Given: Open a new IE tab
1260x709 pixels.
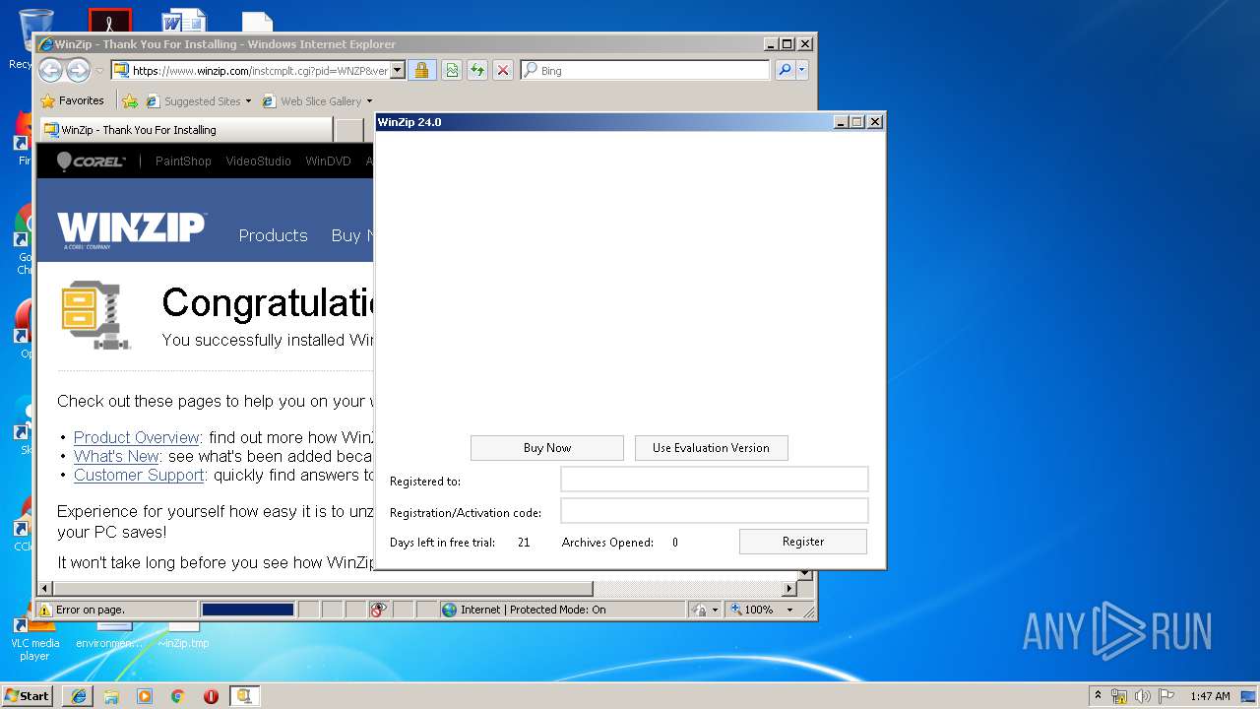Looking at the screenshot, I should (x=348, y=130).
